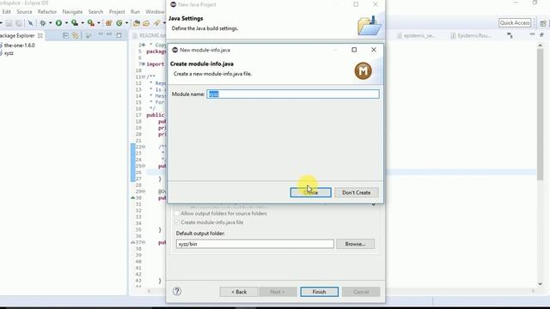Edit the default output folder field xyzz/bin

click(254, 244)
